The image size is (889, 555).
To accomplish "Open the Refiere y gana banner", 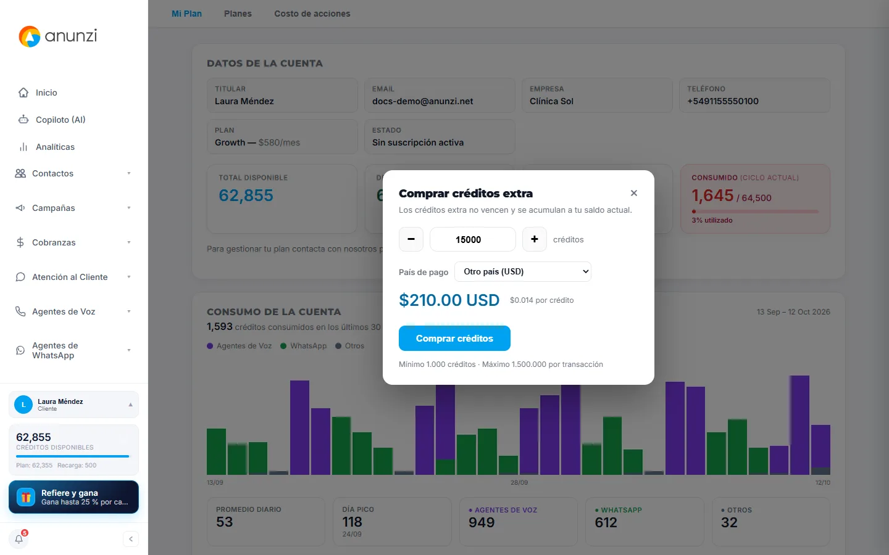I will 73,497.
